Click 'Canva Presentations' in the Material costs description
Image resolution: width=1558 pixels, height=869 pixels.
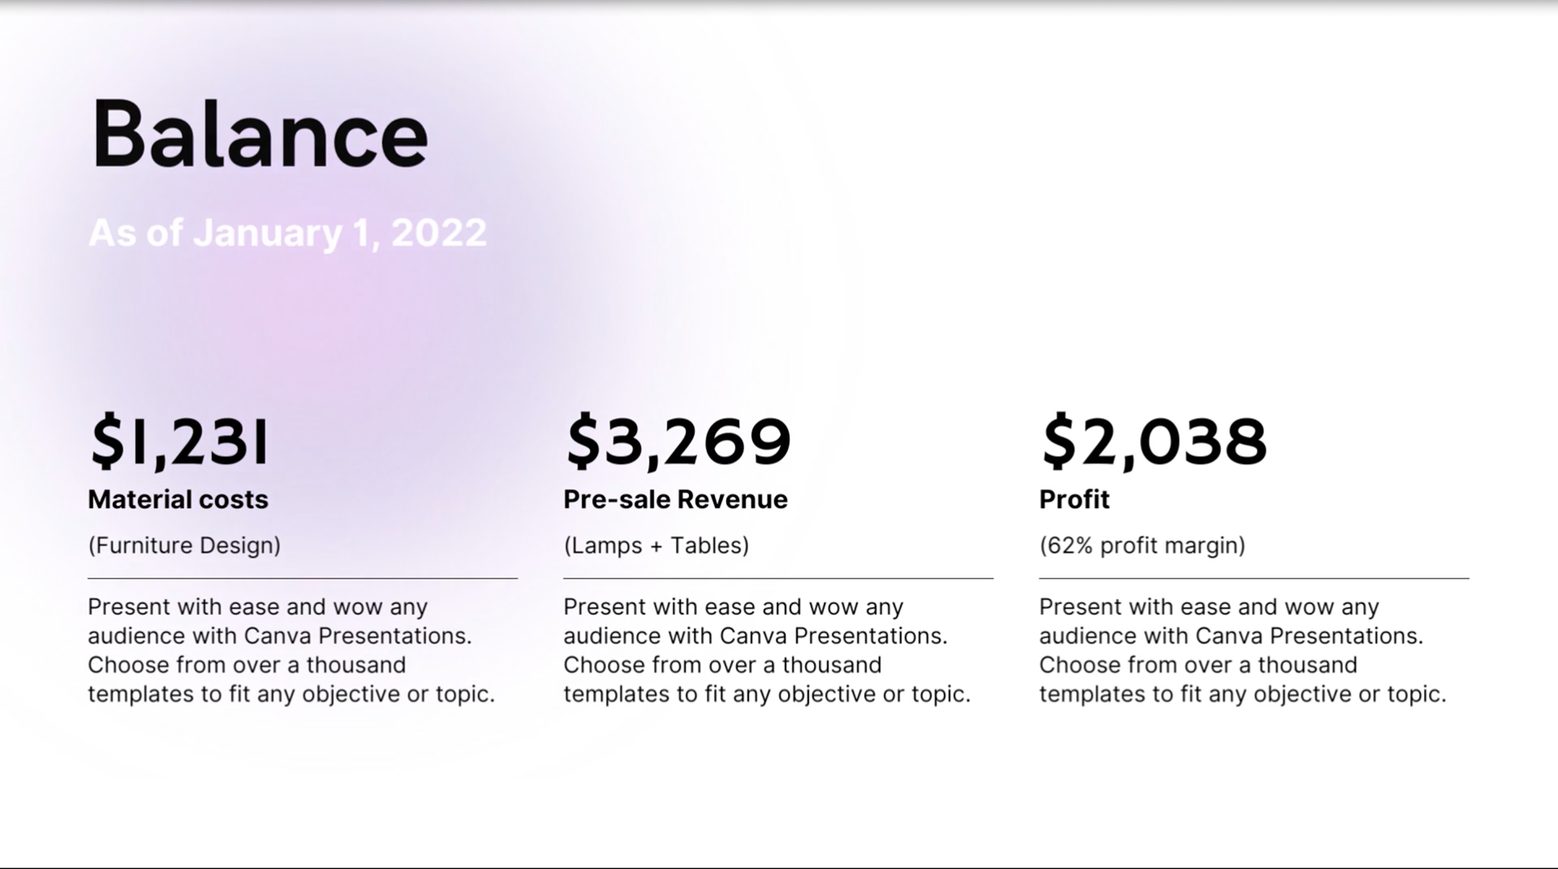pyautogui.click(x=357, y=636)
